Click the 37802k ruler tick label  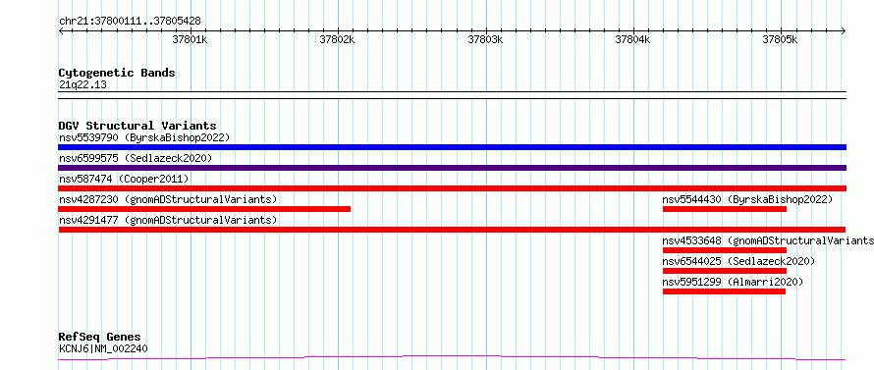(337, 39)
